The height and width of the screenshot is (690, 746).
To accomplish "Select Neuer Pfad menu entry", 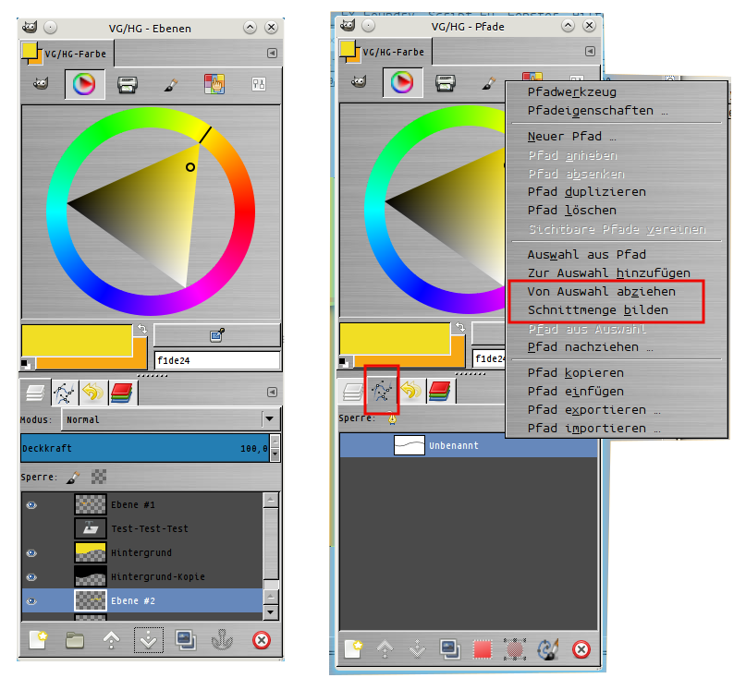I will (572, 137).
